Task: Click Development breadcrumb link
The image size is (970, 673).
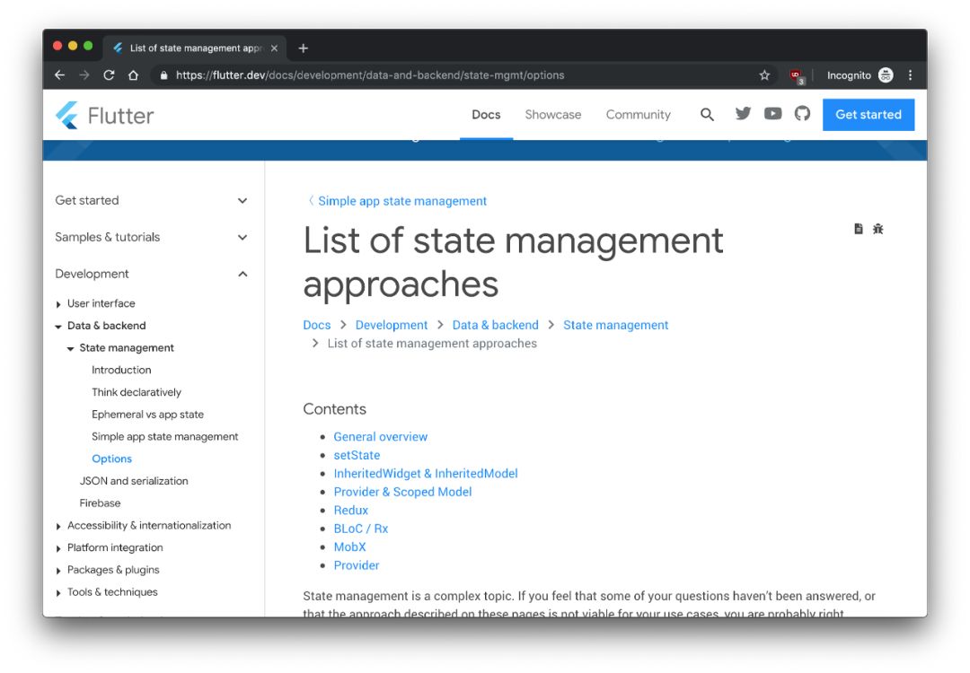Action: [x=391, y=325]
